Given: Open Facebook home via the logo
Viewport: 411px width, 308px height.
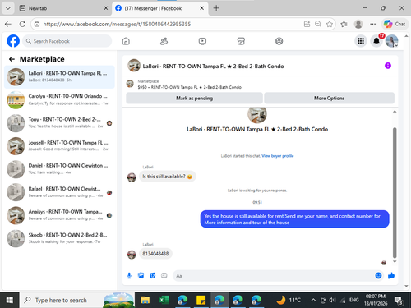Looking at the screenshot, I should (x=13, y=41).
